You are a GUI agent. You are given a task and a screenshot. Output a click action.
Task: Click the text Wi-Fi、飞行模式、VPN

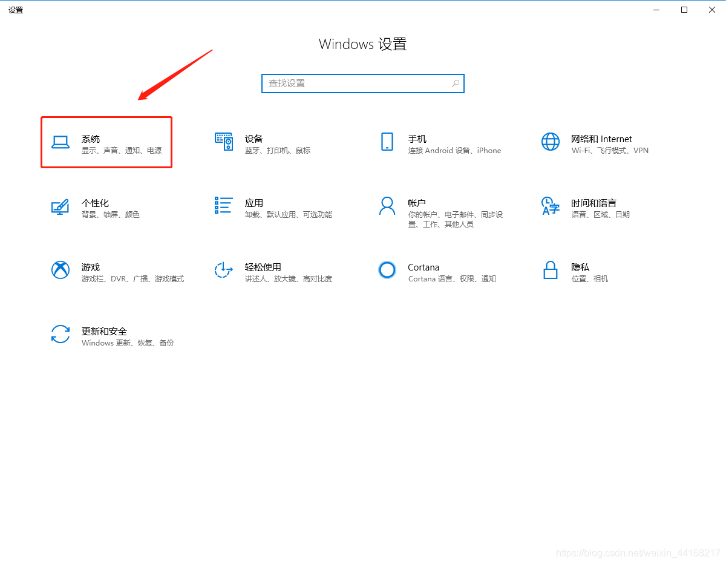click(610, 151)
